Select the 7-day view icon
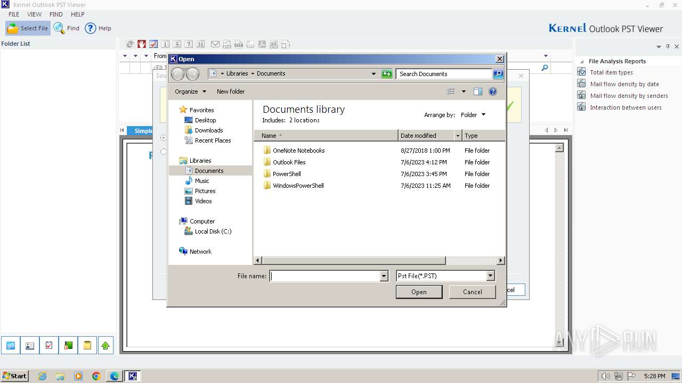This screenshot has height=383, width=682. point(189,44)
